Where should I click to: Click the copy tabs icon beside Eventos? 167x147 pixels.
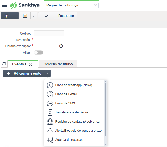point(4,63)
